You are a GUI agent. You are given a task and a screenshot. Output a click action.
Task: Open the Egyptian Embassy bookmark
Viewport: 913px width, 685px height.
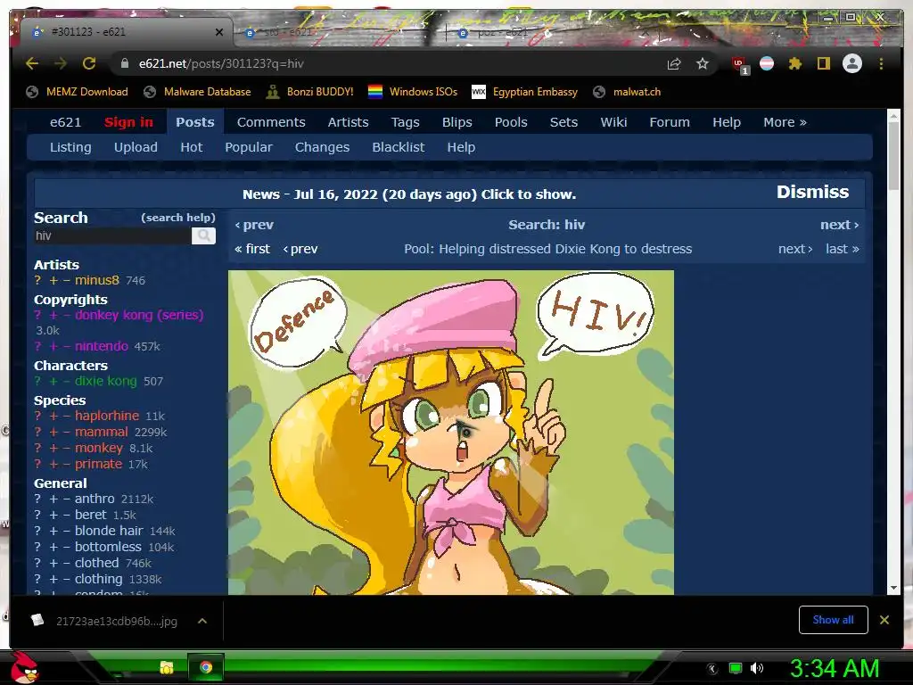524,92
